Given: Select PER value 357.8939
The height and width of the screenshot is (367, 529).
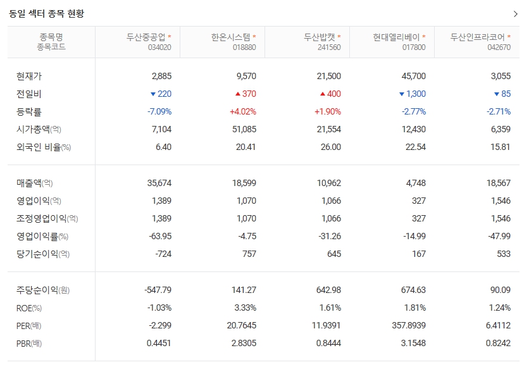Looking at the screenshot, I should point(409,326).
